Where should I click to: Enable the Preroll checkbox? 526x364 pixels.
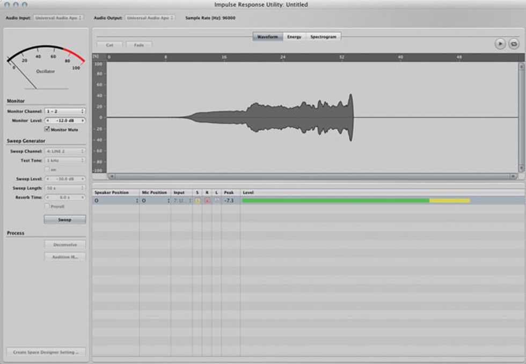point(47,206)
